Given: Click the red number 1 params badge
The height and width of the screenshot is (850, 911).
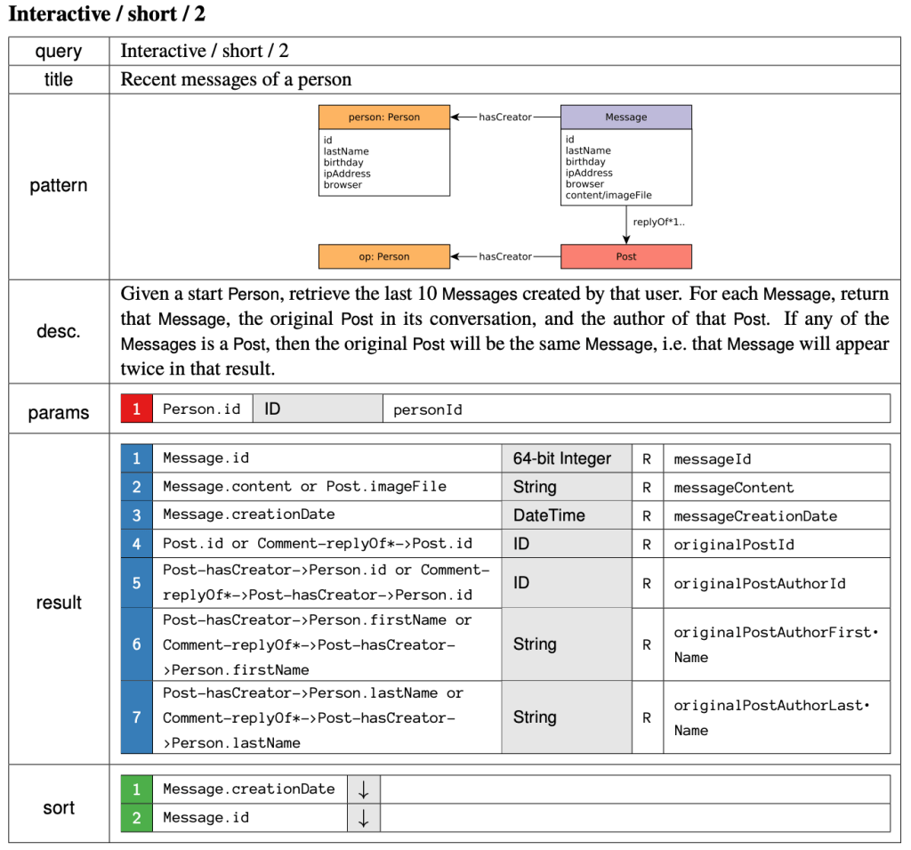Looking at the screenshot, I should pos(136,409).
